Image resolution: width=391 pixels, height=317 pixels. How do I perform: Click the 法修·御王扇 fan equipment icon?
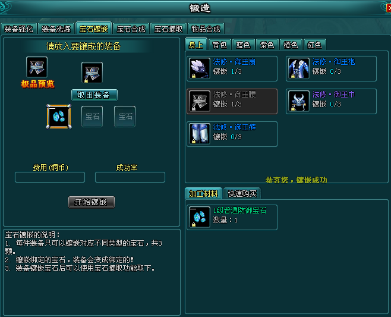pyautogui.click(x=199, y=68)
